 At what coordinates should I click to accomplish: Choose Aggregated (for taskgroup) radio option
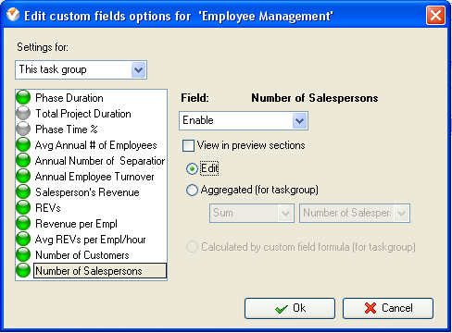coord(192,191)
